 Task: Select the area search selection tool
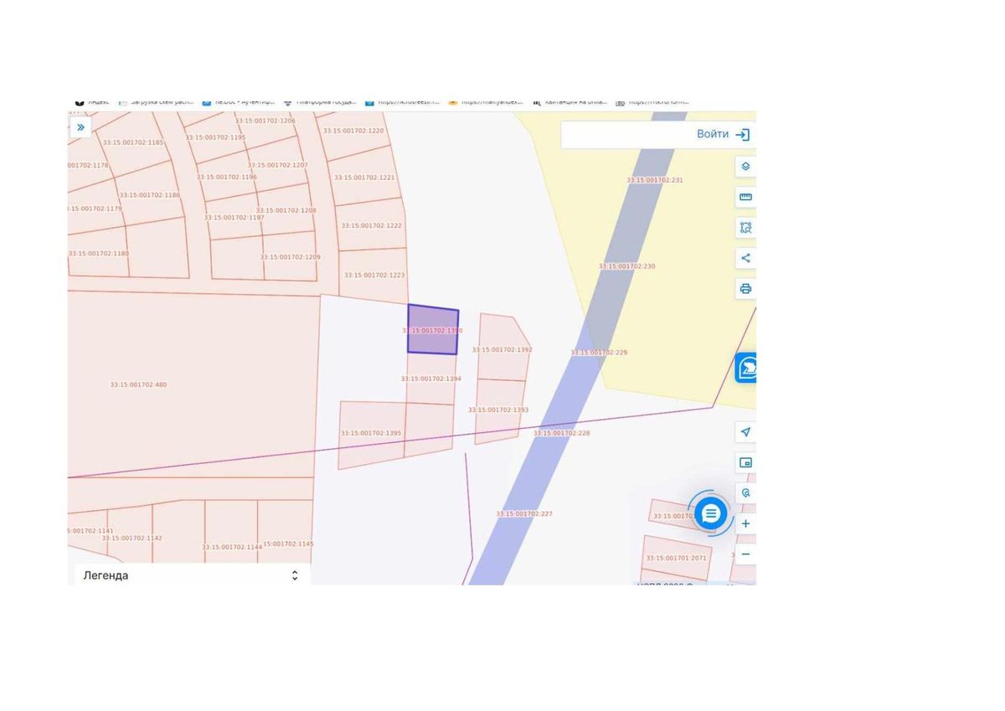tap(745, 227)
